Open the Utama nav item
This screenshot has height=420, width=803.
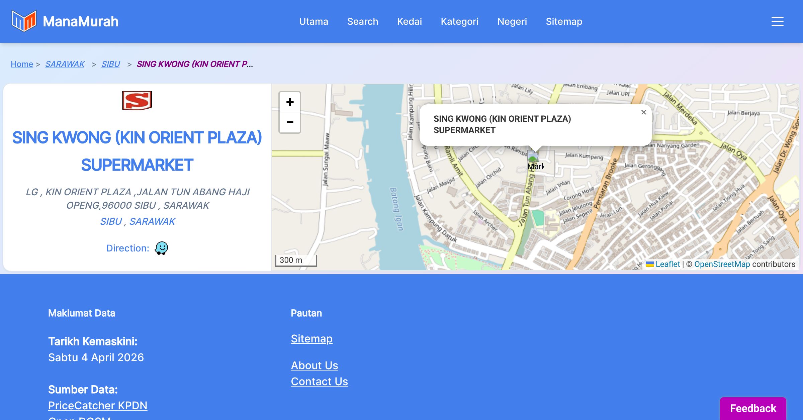coord(314,21)
